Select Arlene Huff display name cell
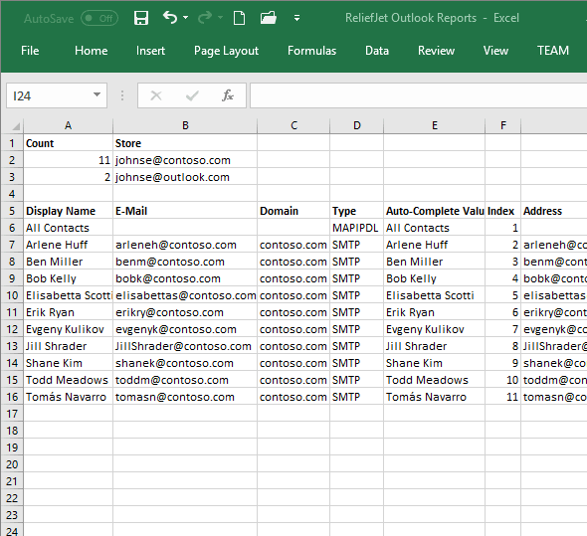587x536 pixels. tap(68, 245)
